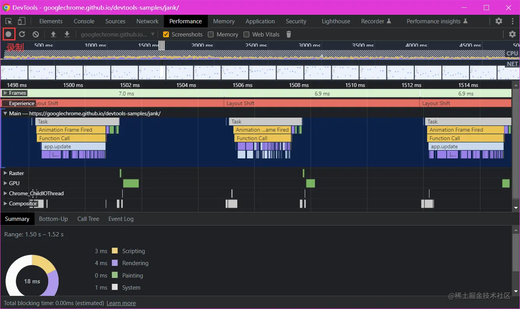Switch to the Security tab

pyautogui.click(x=296, y=21)
